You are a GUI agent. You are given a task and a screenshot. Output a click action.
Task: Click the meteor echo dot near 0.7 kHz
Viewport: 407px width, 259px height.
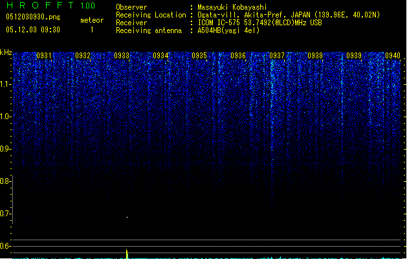127,217
